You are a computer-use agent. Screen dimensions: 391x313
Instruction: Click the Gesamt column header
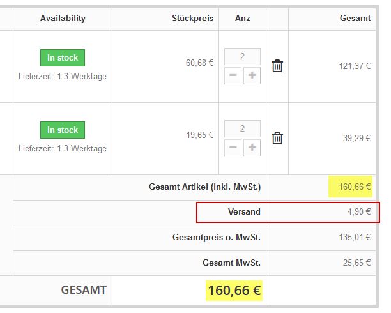(x=355, y=19)
